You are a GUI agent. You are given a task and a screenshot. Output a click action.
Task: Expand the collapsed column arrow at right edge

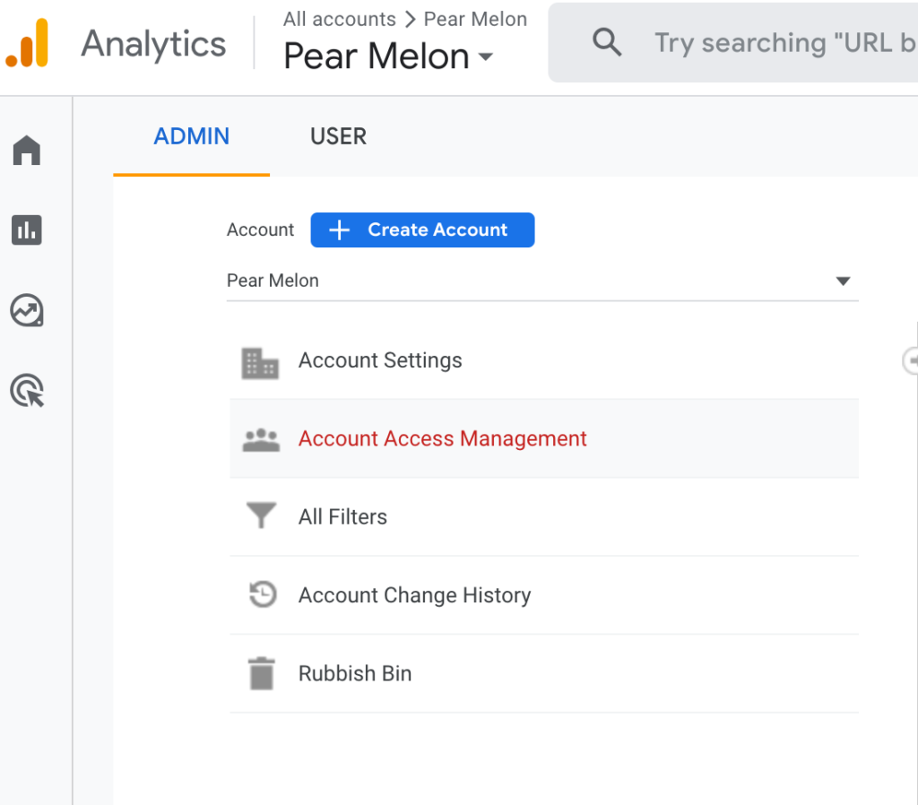911,360
